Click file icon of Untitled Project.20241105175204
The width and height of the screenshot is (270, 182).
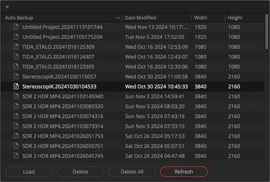click(16, 37)
